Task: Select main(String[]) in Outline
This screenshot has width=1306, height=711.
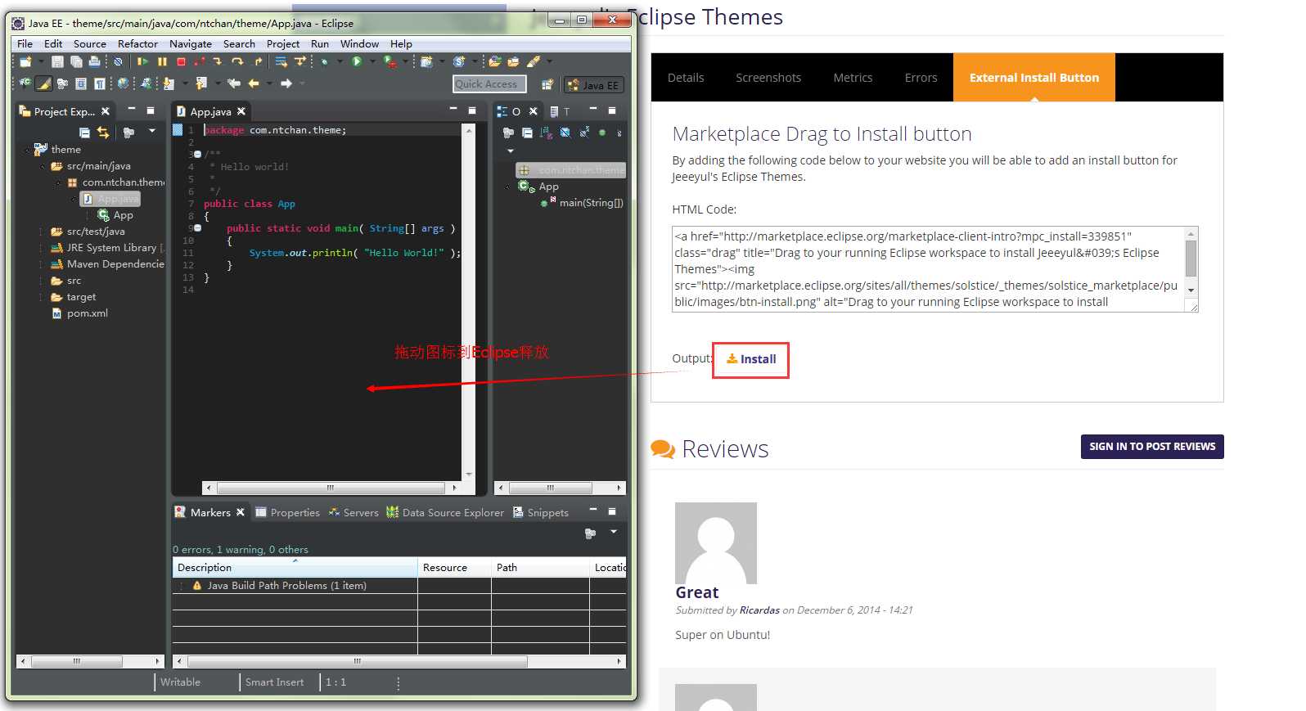Action: click(583, 203)
